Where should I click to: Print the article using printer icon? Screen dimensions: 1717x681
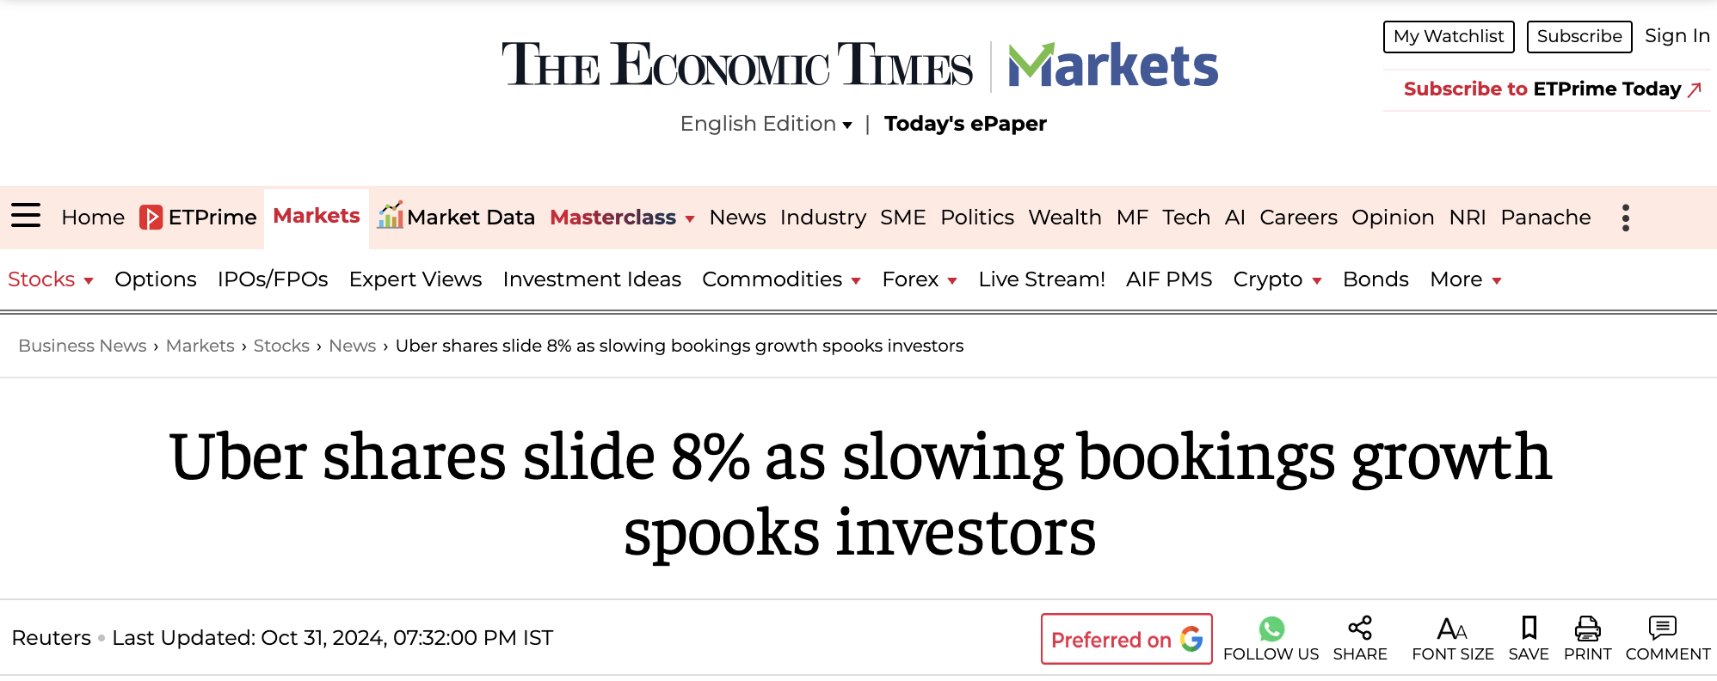pyautogui.click(x=1587, y=629)
